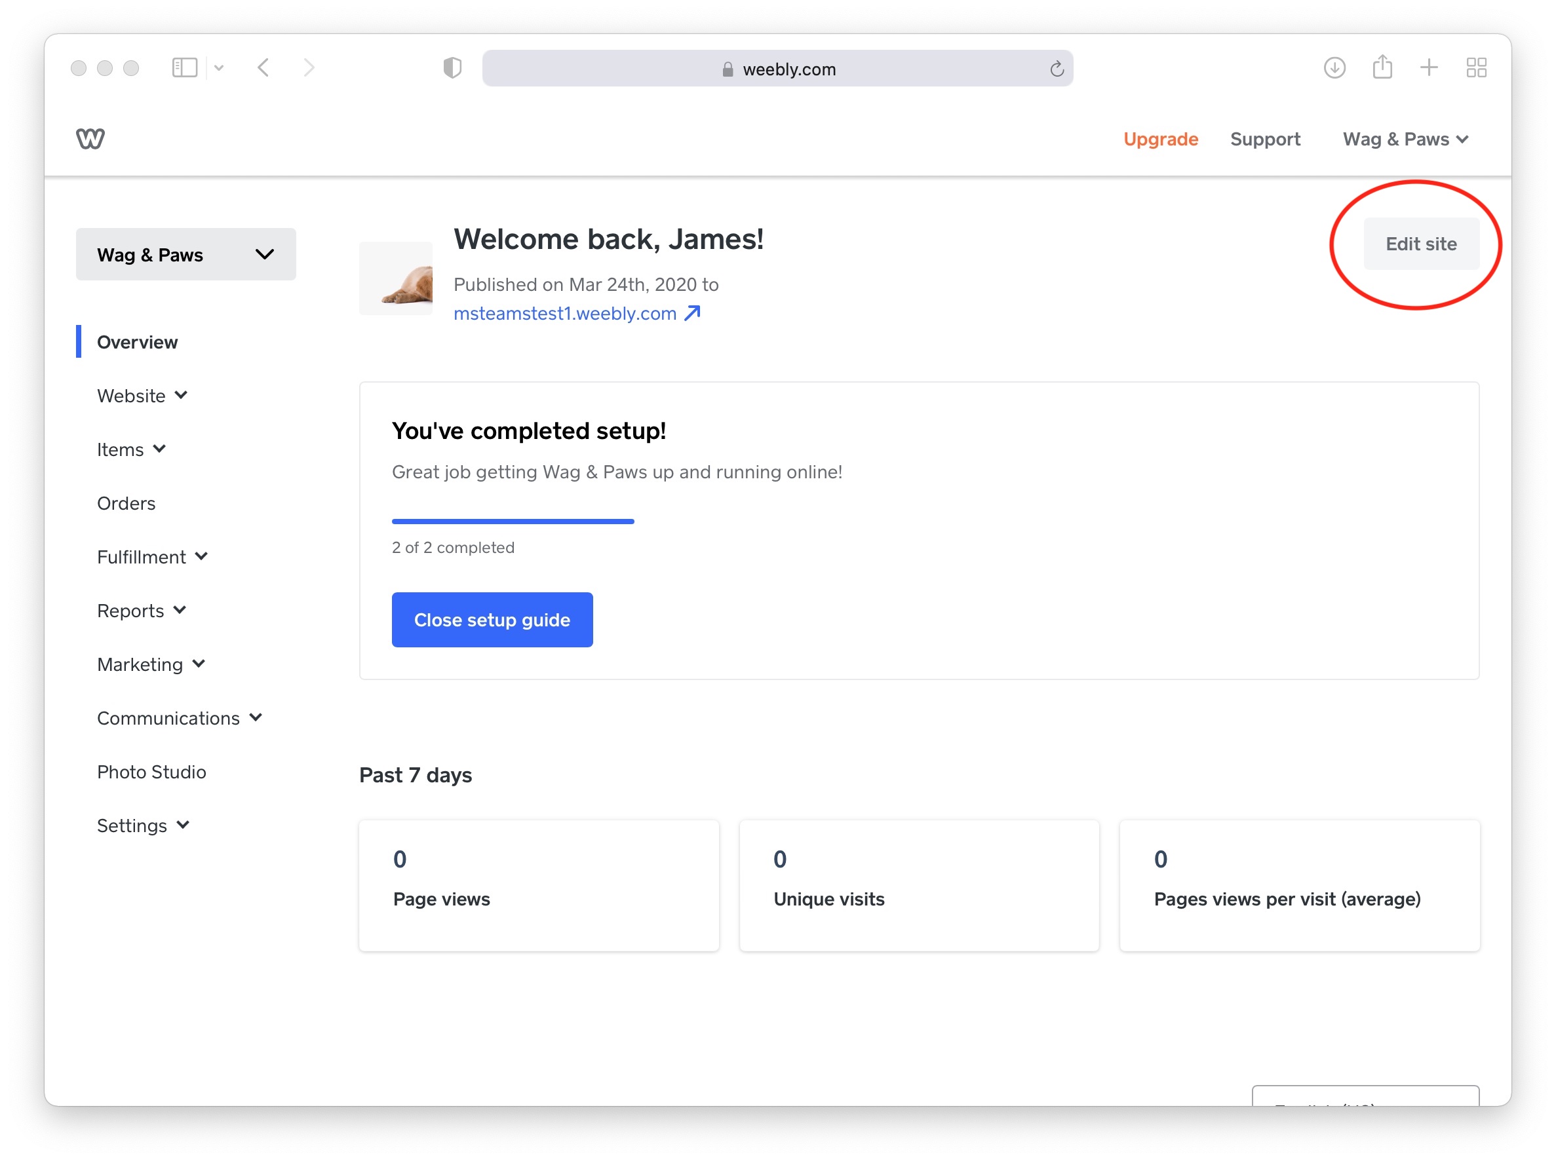Click the Share icon in Safari
The image size is (1556, 1161).
1382,67
